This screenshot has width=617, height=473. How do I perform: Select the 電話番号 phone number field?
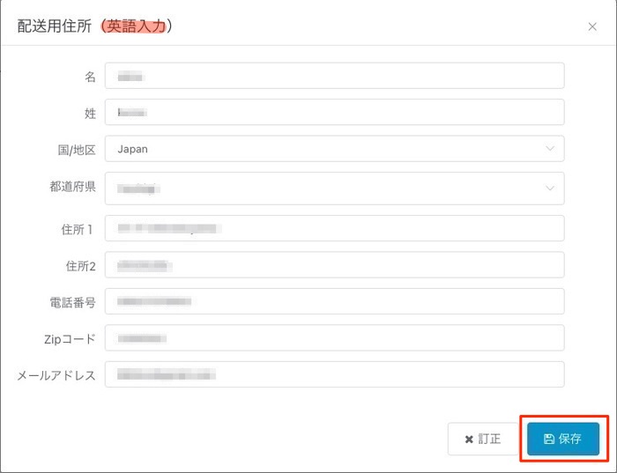(x=334, y=301)
